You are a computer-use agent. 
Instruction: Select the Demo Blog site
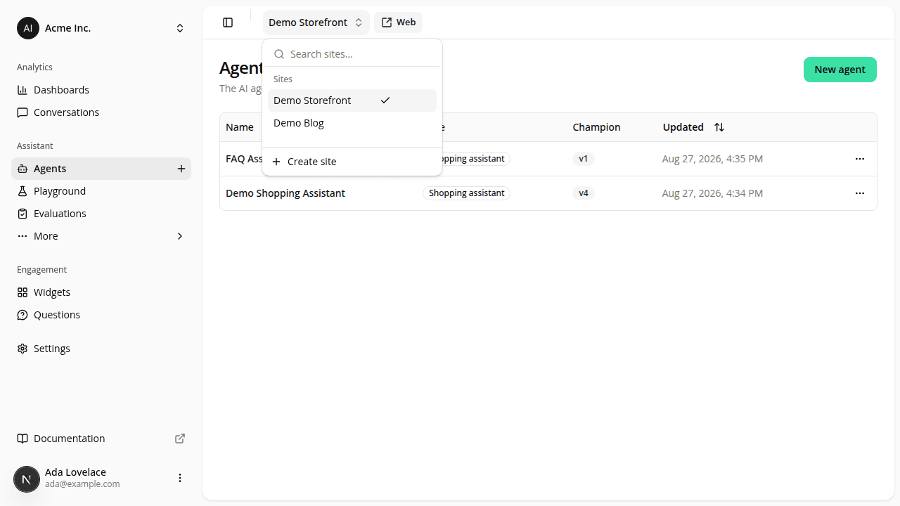(352, 123)
